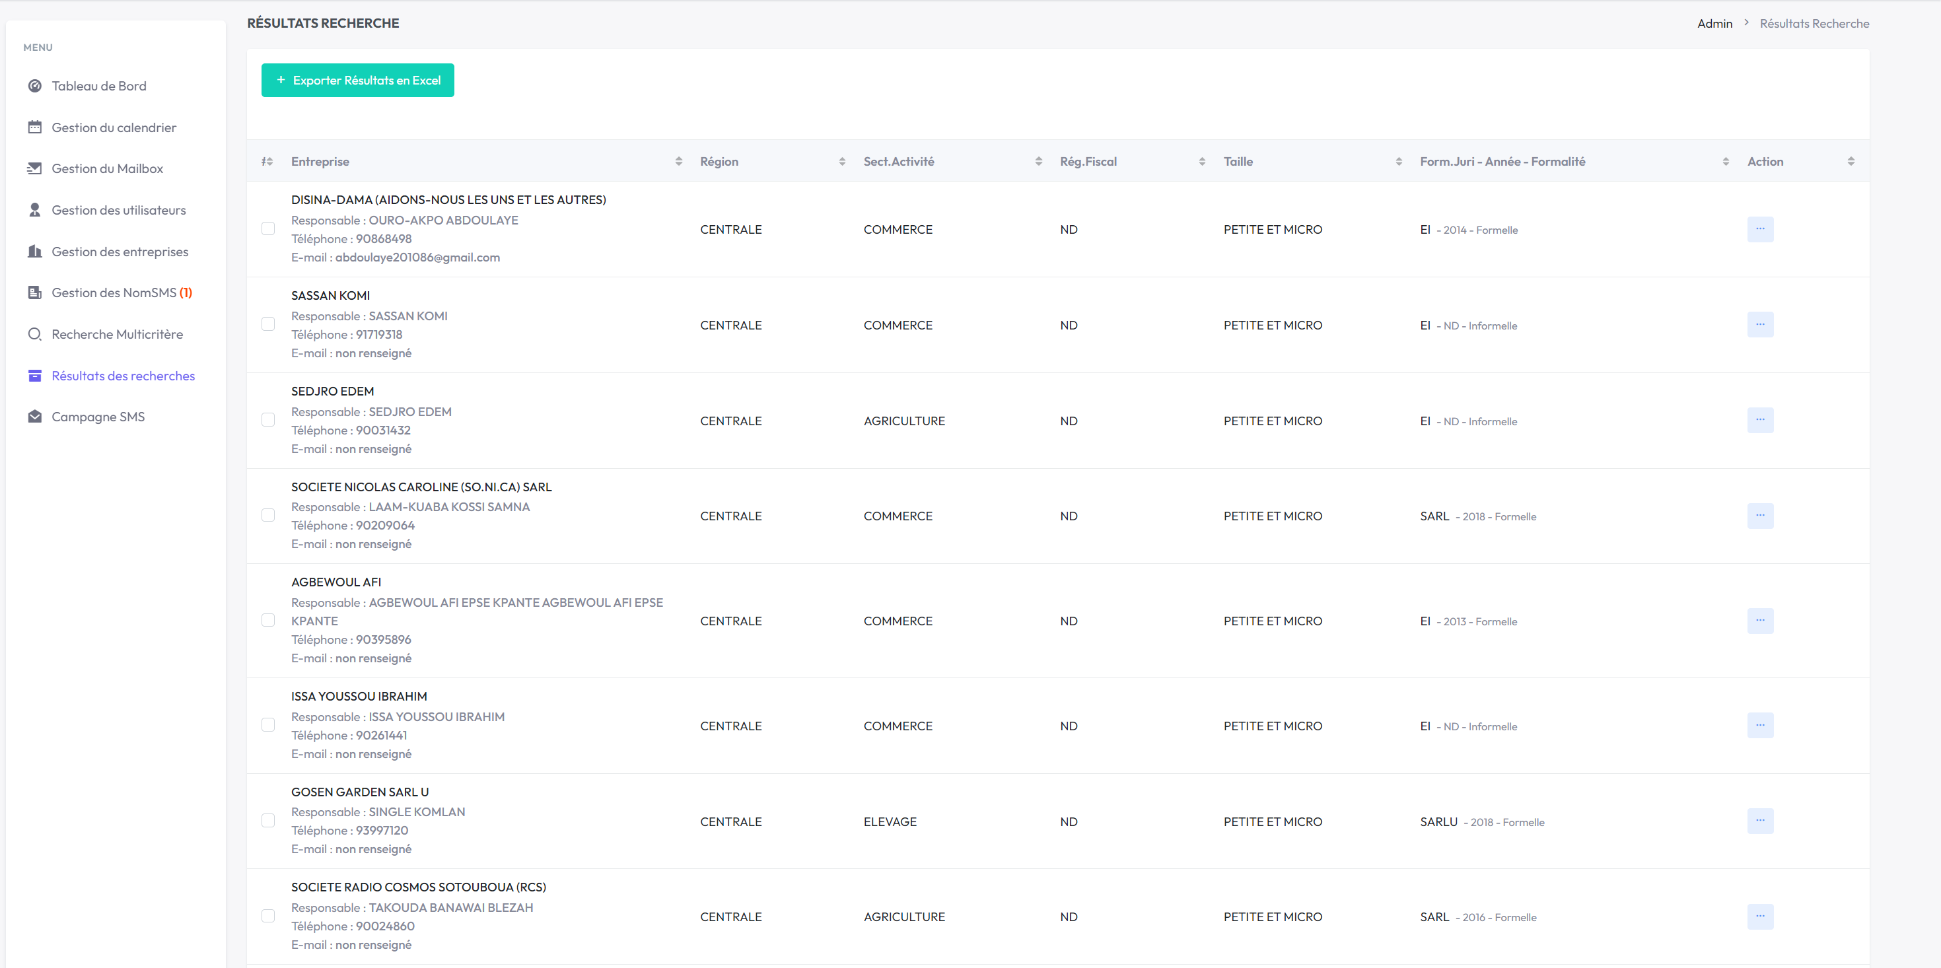Click the NomSMS document icon in sidebar
Viewport: 1941px width, 968px height.
point(34,293)
